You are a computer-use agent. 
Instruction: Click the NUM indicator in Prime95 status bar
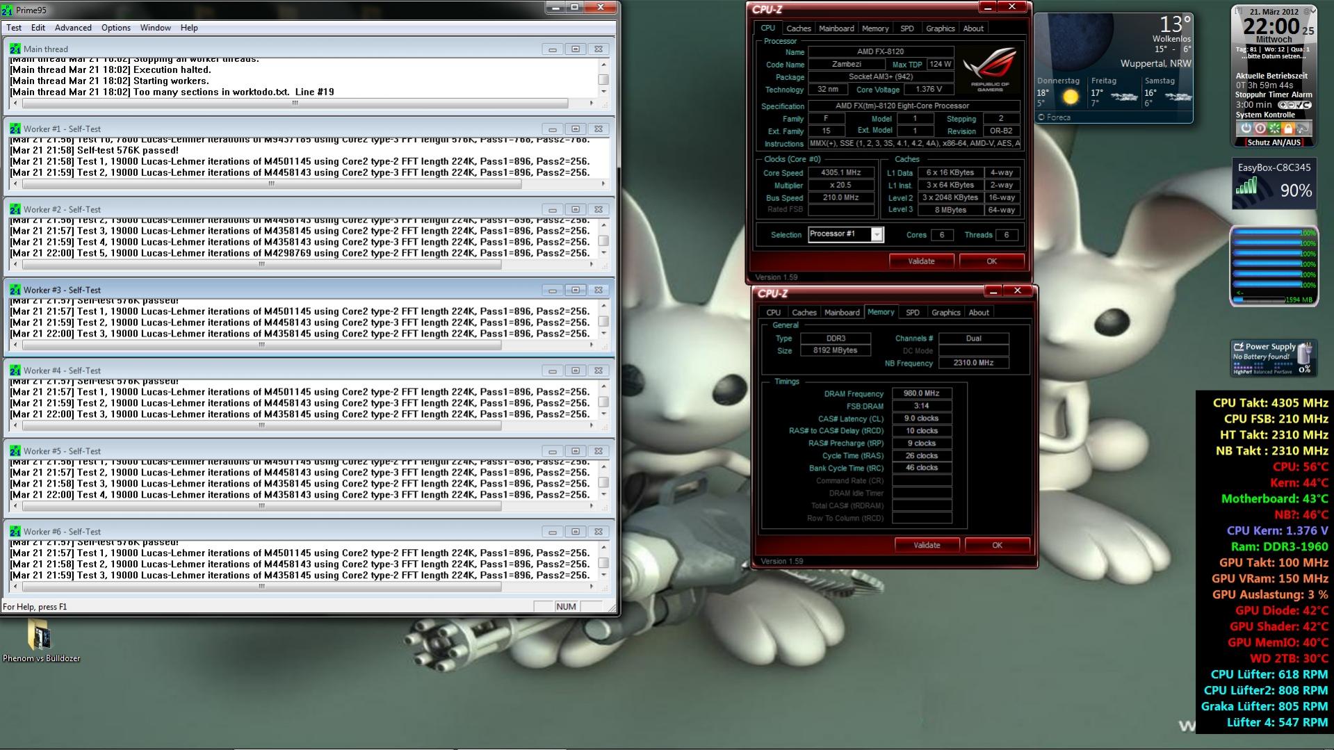[x=566, y=607]
